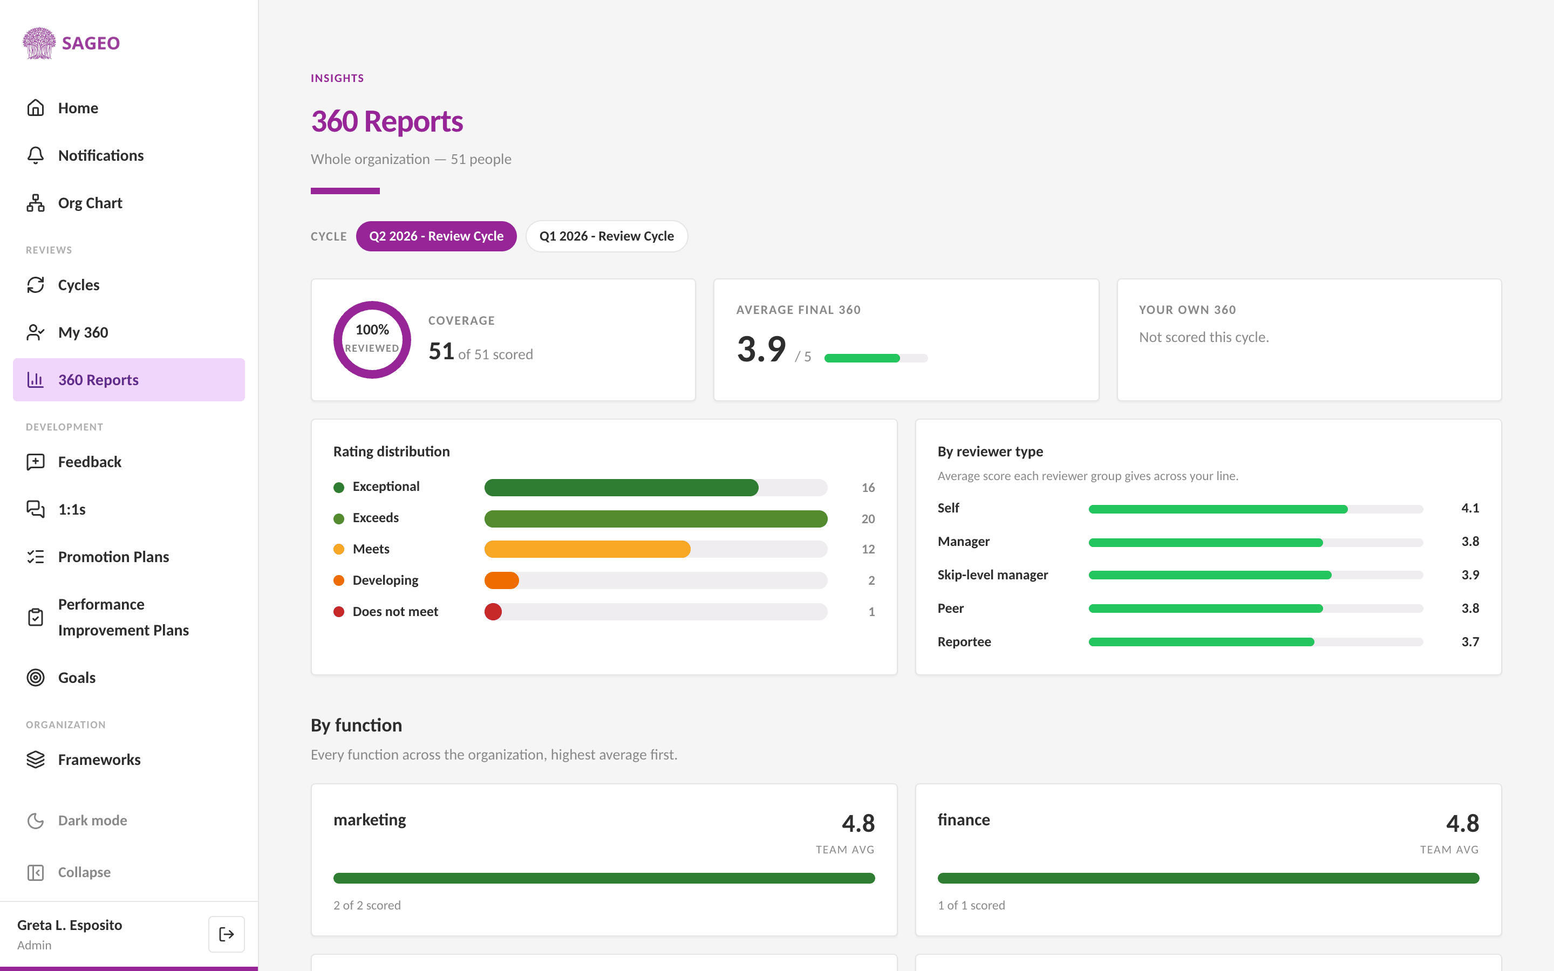Viewport: 1554px width, 971px height.
Task: Click the Reportee score 3.7
Action: tap(1470, 641)
